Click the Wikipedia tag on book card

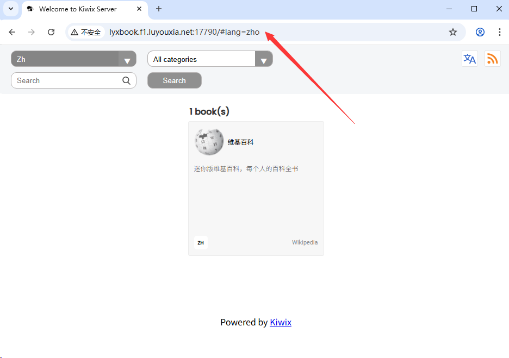[x=305, y=242]
